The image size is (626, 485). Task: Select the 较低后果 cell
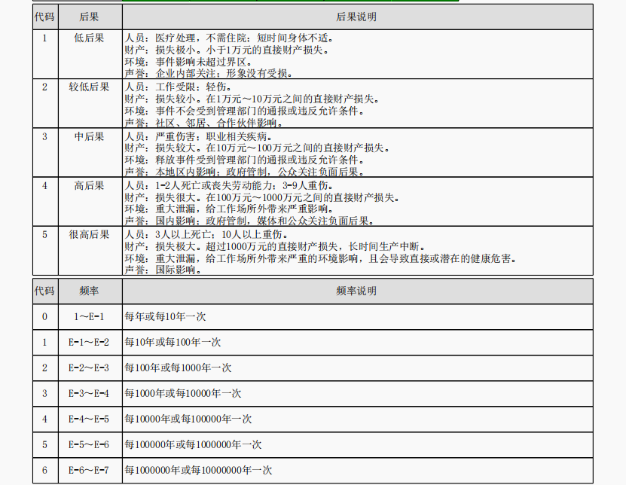90,103
